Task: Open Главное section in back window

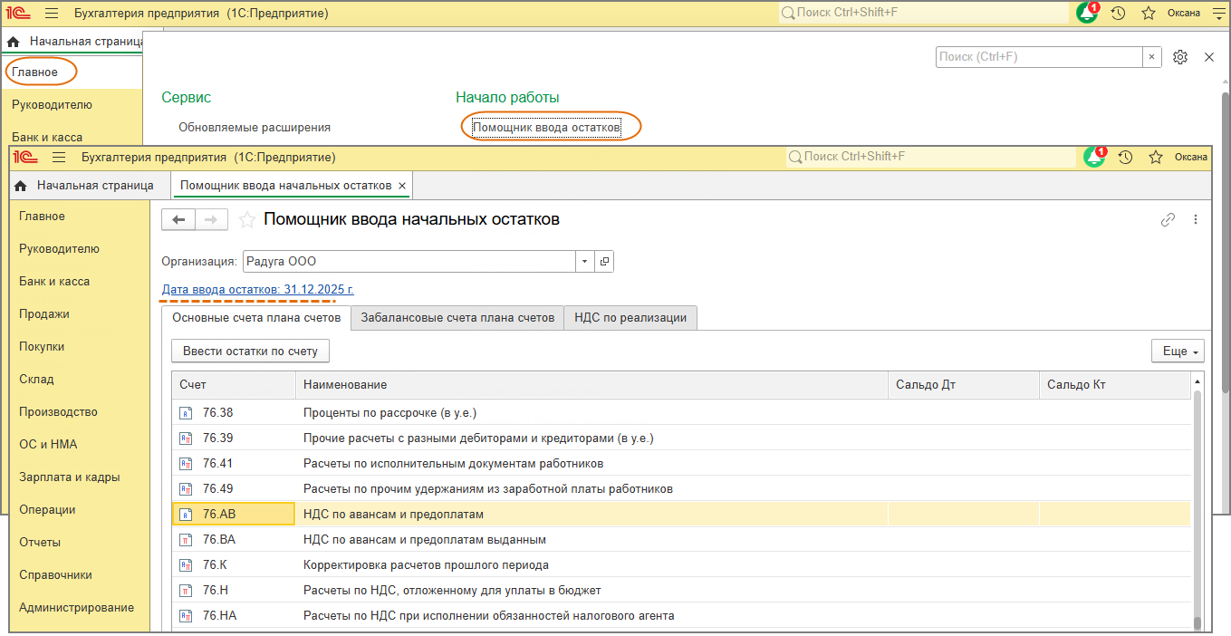Action: (x=34, y=72)
